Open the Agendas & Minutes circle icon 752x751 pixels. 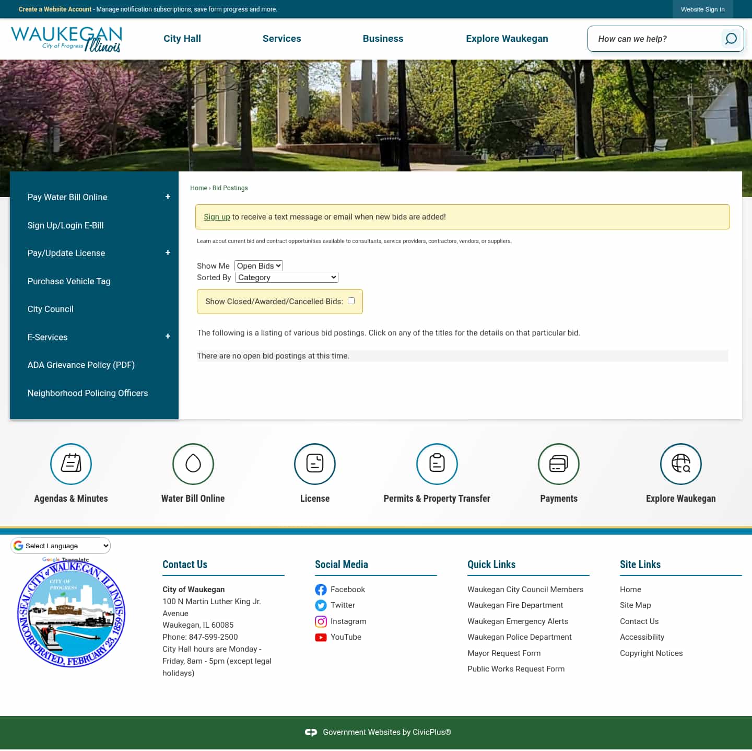click(71, 464)
